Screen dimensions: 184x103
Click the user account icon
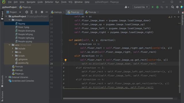click(x=127, y=7)
